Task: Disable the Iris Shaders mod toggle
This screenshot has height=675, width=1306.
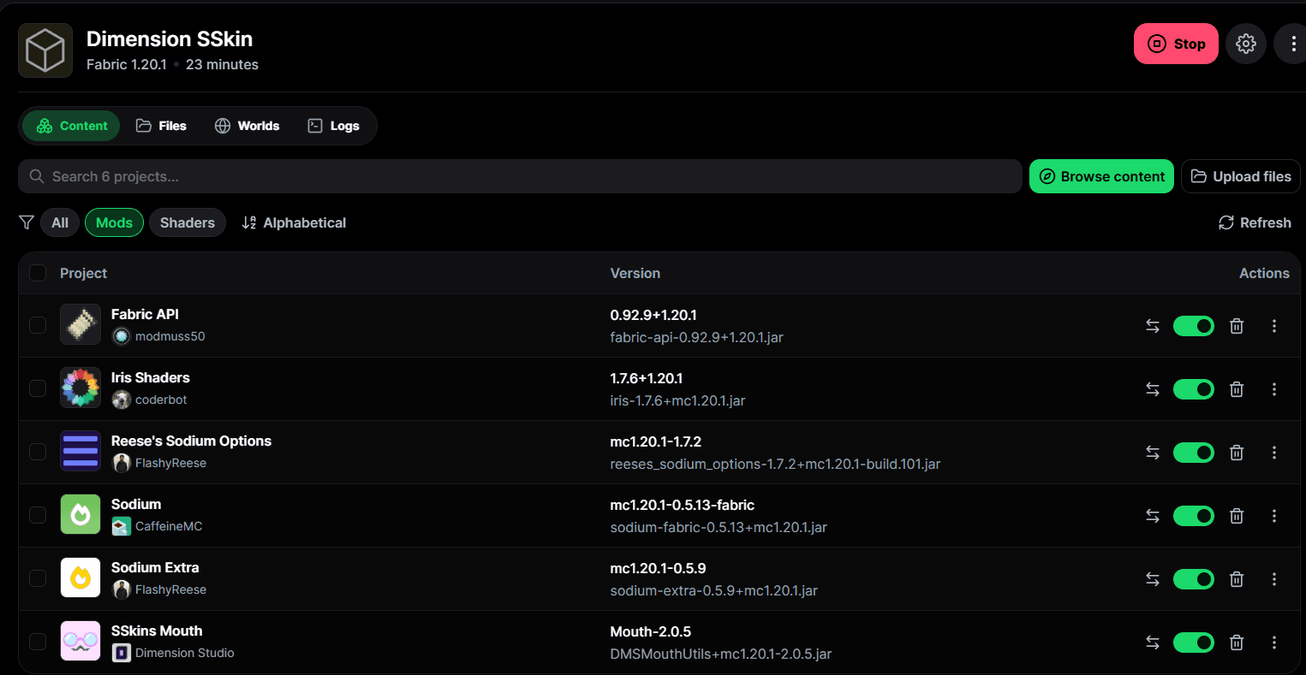Action: 1194,389
